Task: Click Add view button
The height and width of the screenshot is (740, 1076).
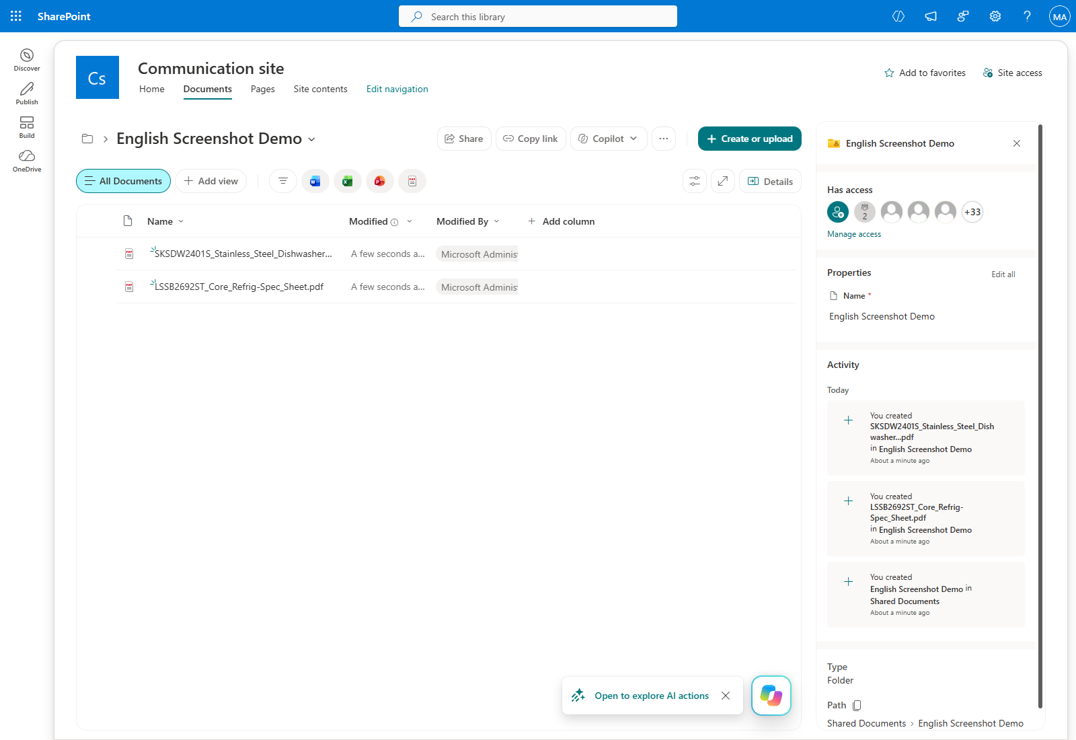Action: 211,181
